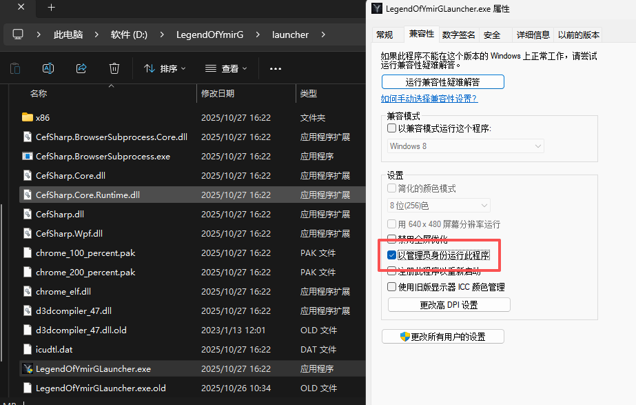Expand the 排序 sort dropdown

(x=165, y=68)
